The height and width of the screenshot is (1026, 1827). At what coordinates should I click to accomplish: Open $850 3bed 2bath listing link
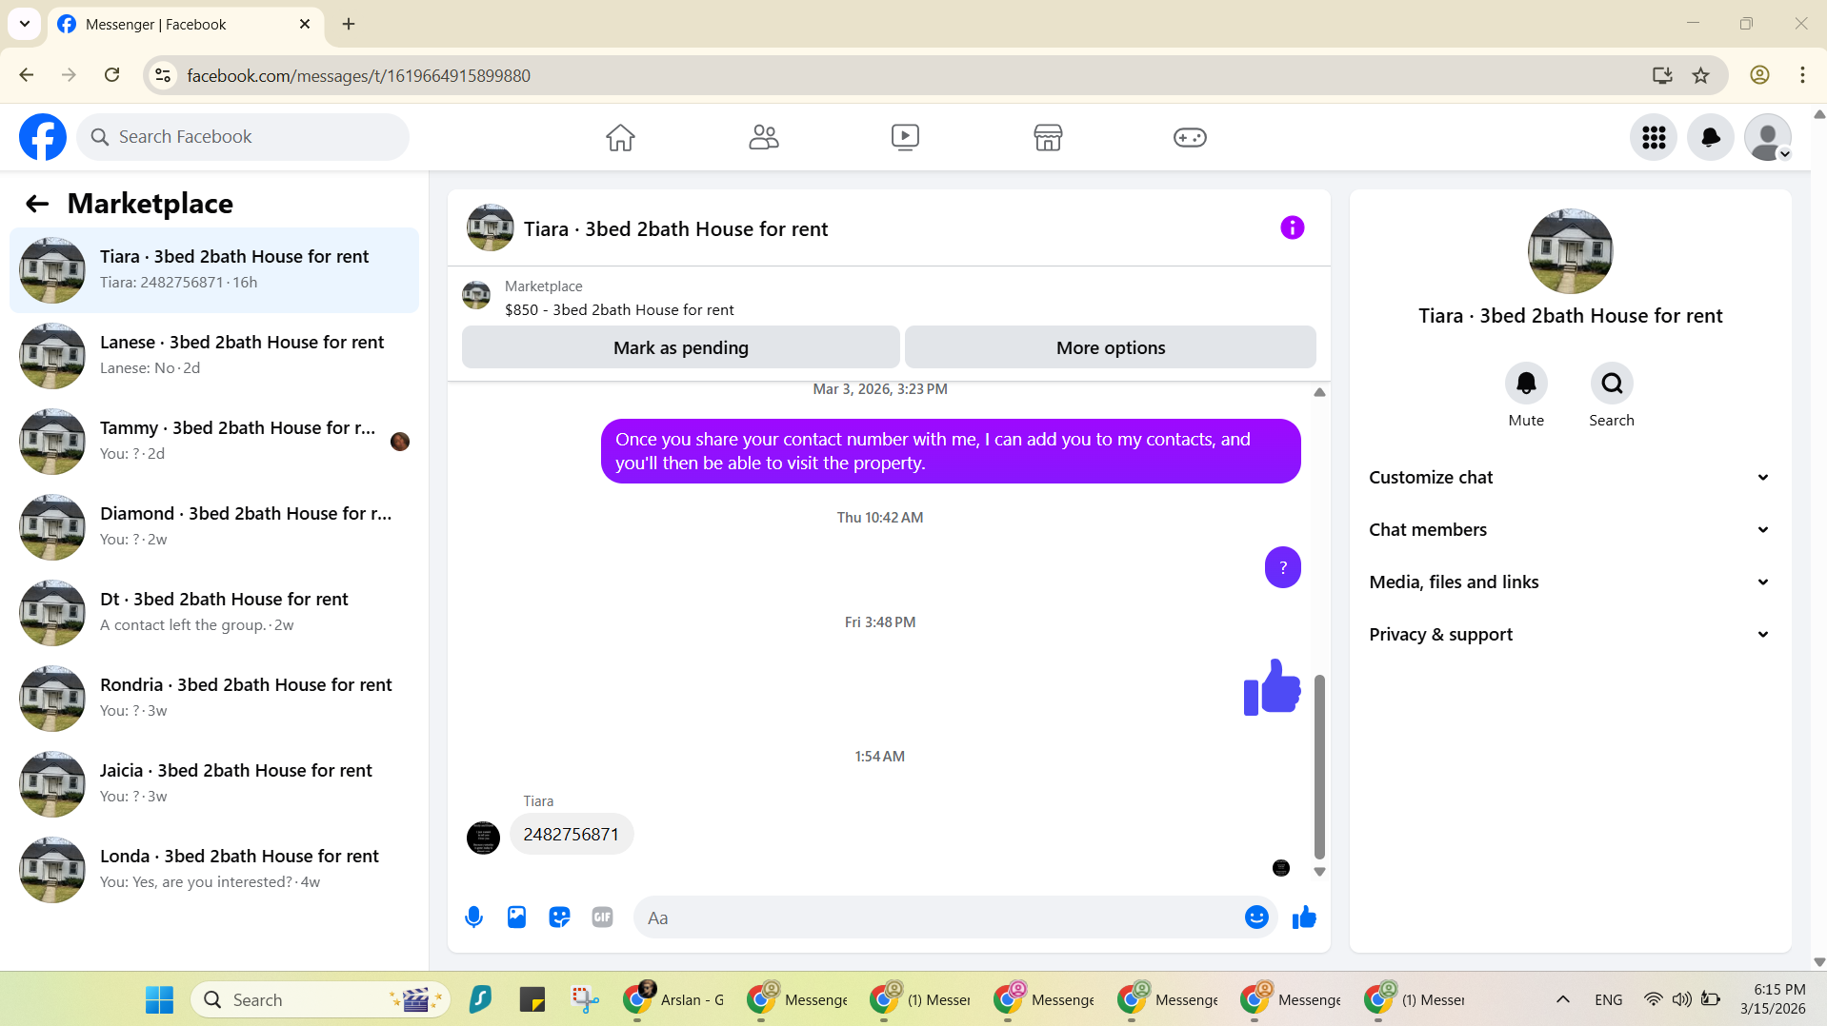(619, 310)
